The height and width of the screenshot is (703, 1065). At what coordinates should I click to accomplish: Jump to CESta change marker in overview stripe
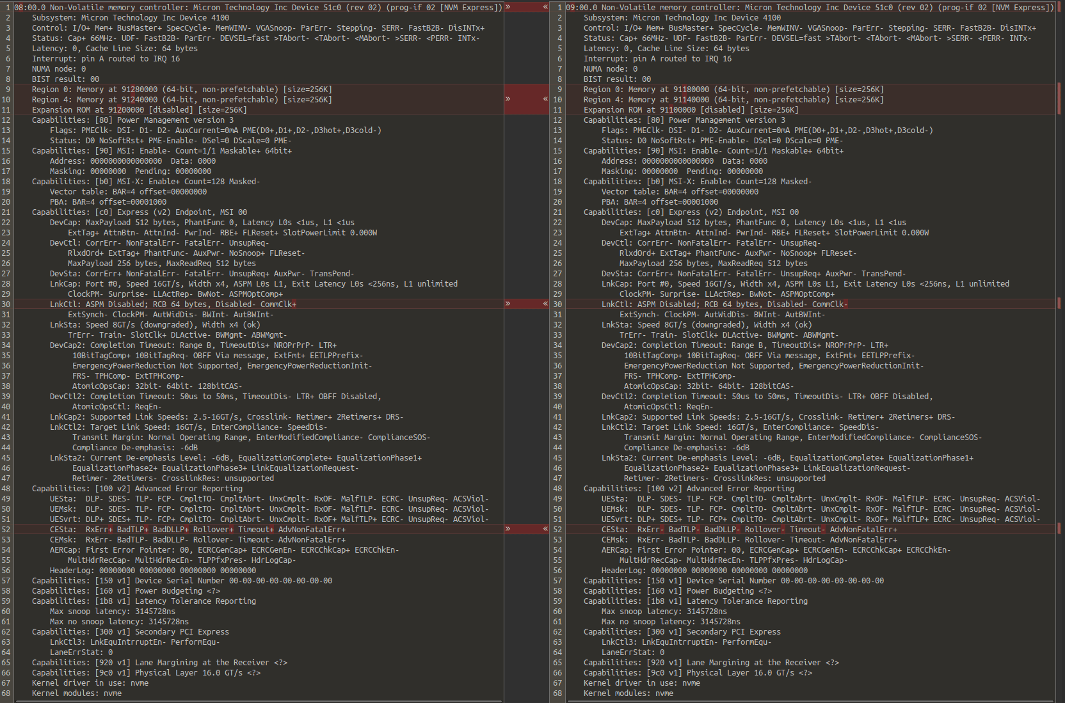click(1059, 529)
